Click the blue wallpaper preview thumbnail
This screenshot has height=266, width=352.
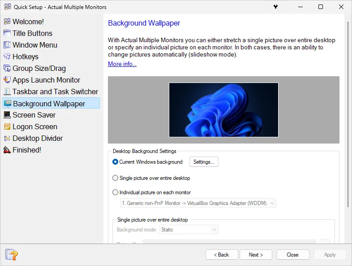click(223, 110)
